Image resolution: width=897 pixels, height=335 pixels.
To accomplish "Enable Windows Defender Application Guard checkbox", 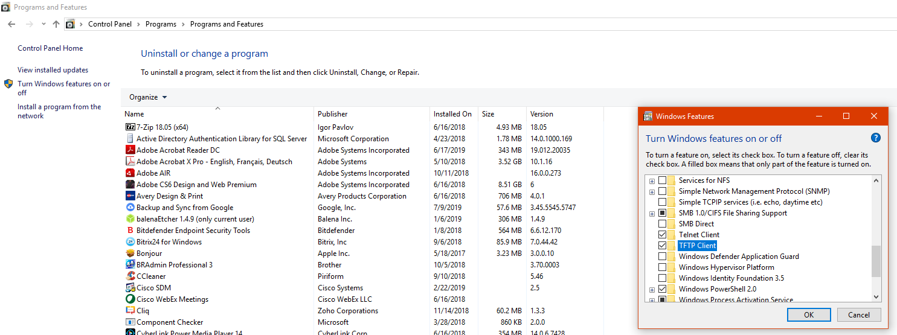I will (663, 257).
